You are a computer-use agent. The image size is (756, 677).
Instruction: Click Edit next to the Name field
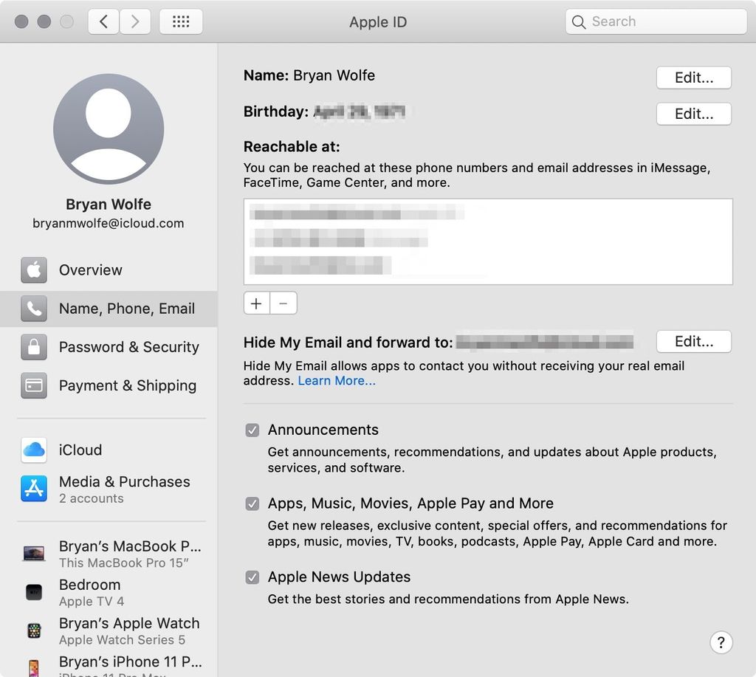point(693,77)
